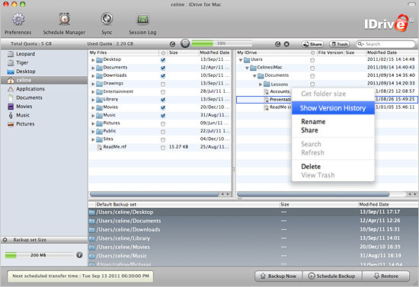The width and height of the screenshot is (419, 287).
Task: Click the Restore button
Action: click(x=386, y=276)
